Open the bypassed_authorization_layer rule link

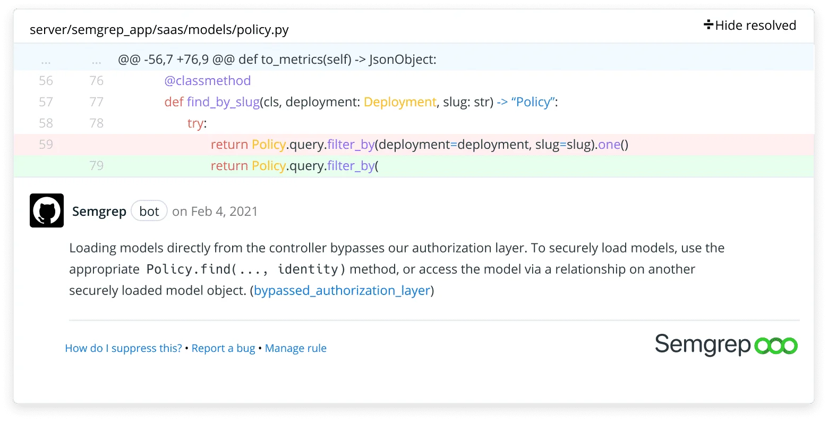(342, 290)
